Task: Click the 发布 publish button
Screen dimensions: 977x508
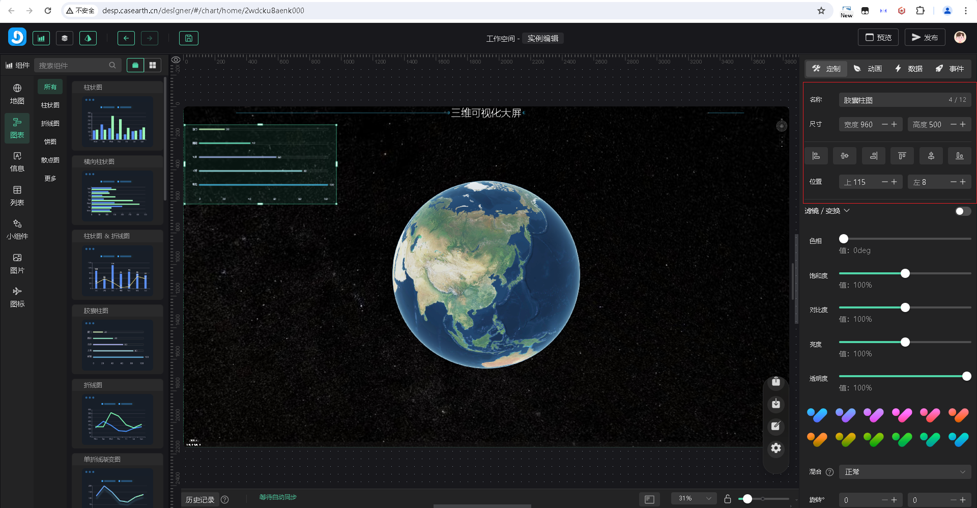Action: [925, 38]
